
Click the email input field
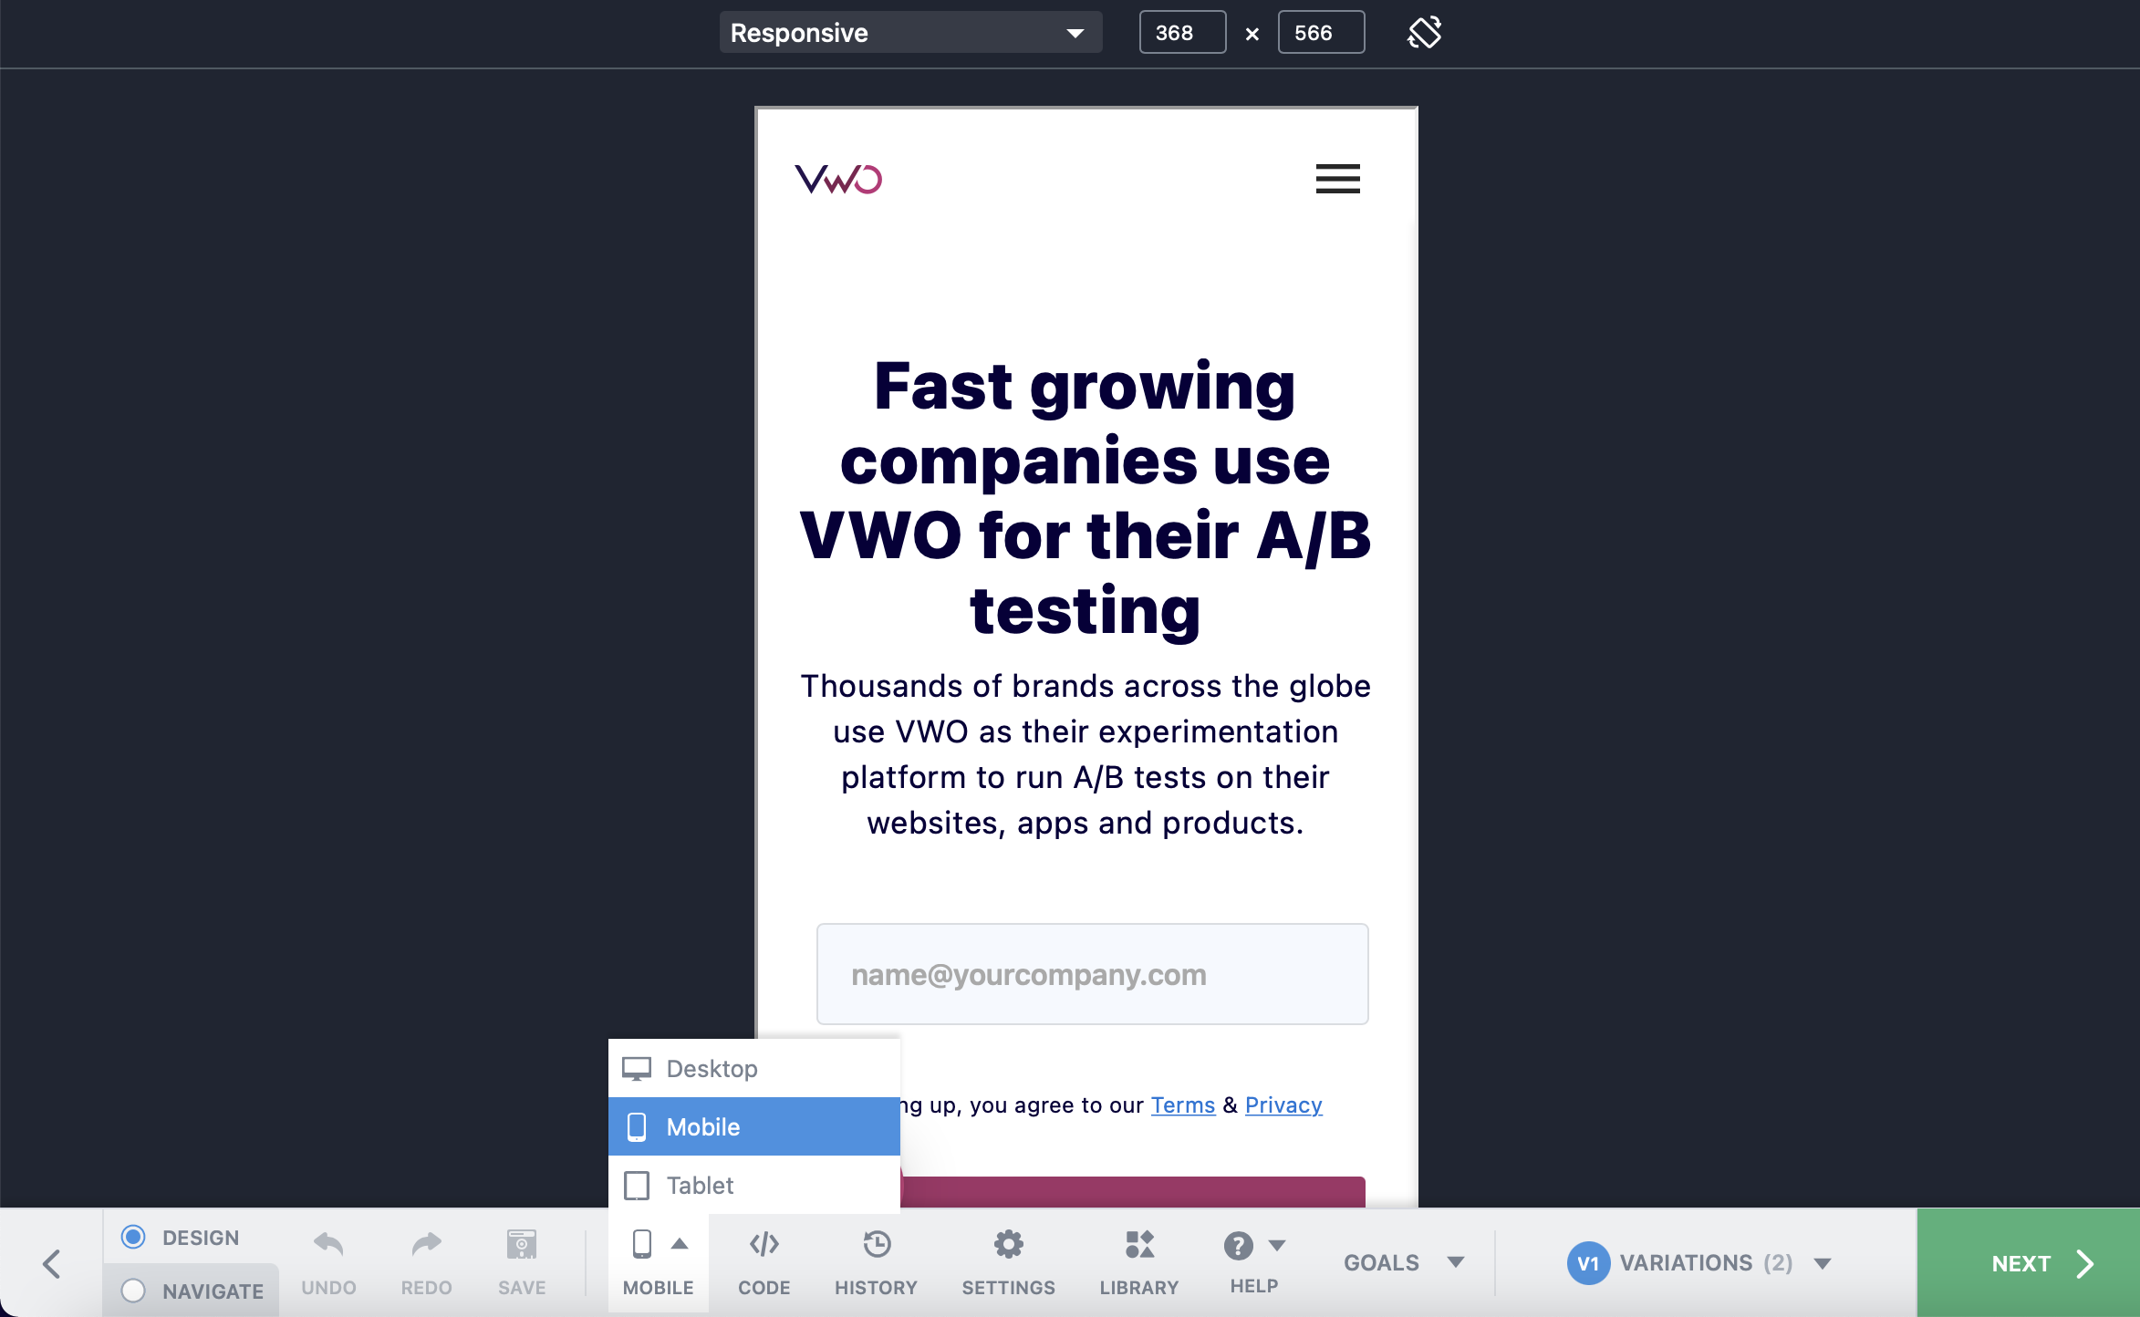(x=1092, y=974)
